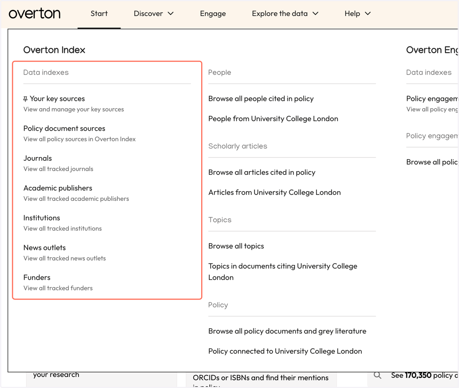
Task: Click 'View all tracked journals' text
Action: click(58, 169)
